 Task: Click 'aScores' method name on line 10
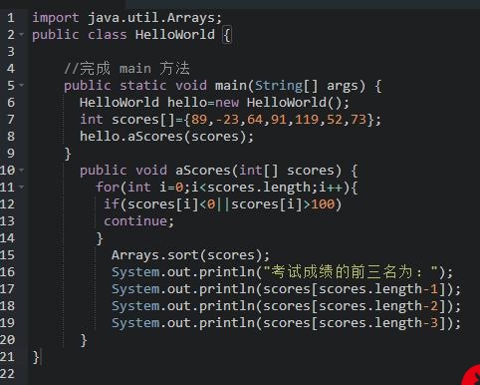click(203, 171)
